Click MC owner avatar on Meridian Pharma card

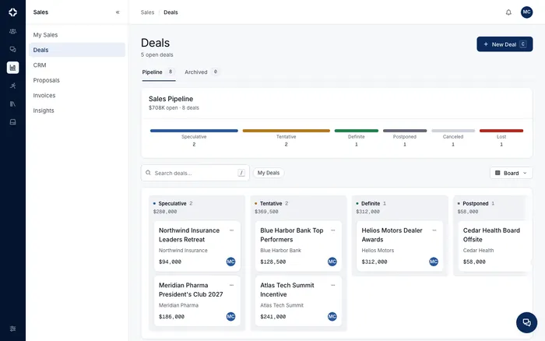[x=230, y=316]
